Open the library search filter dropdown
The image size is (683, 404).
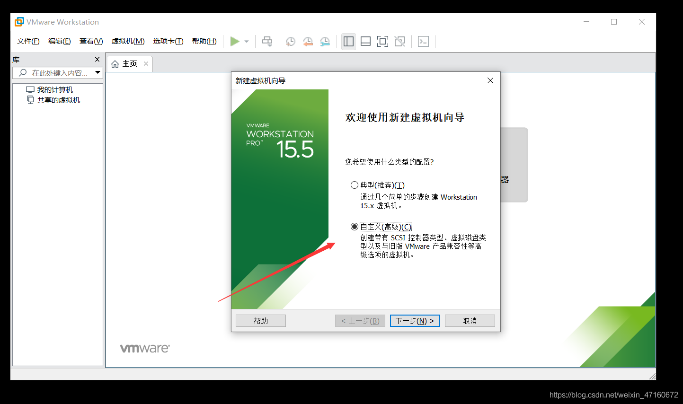coord(98,73)
